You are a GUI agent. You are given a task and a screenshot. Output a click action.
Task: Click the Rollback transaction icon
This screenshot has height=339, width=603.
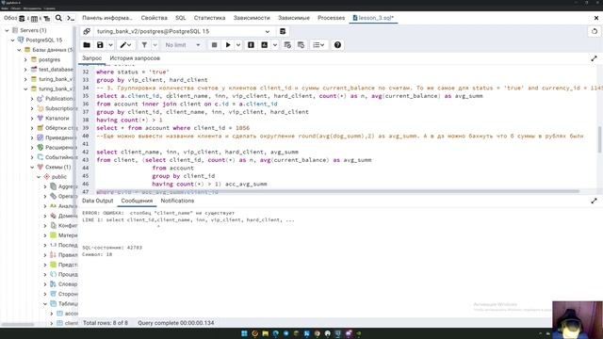(301, 45)
